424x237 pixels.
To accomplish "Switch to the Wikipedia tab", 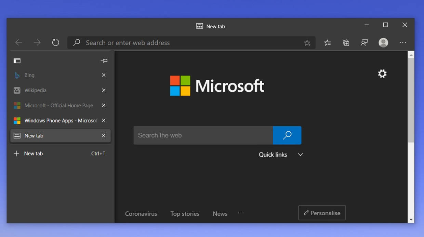I will (x=61, y=90).
